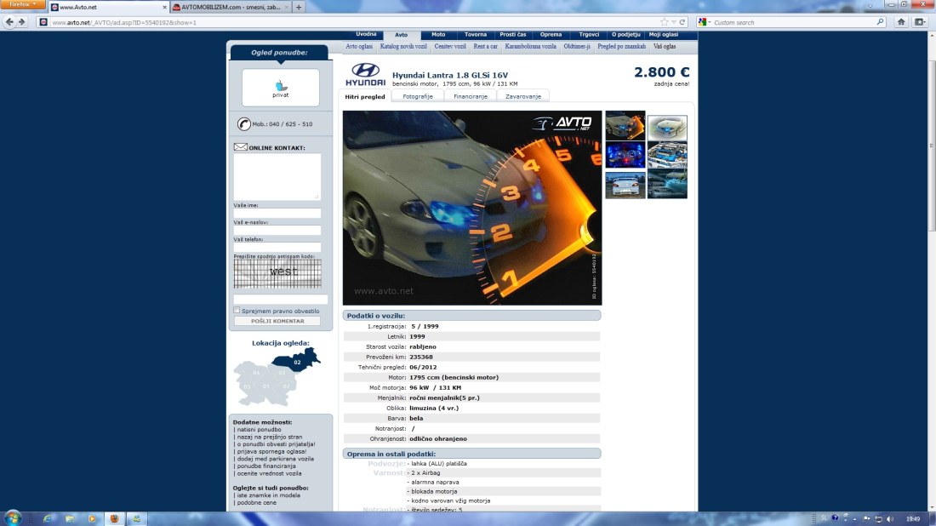Click Firefox taskbar icon
Screen dimensions: 936x526
pyautogui.click(x=114, y=519)
